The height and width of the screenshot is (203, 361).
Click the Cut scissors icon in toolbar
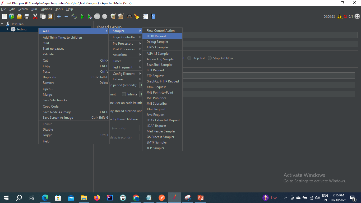(35, 16)
